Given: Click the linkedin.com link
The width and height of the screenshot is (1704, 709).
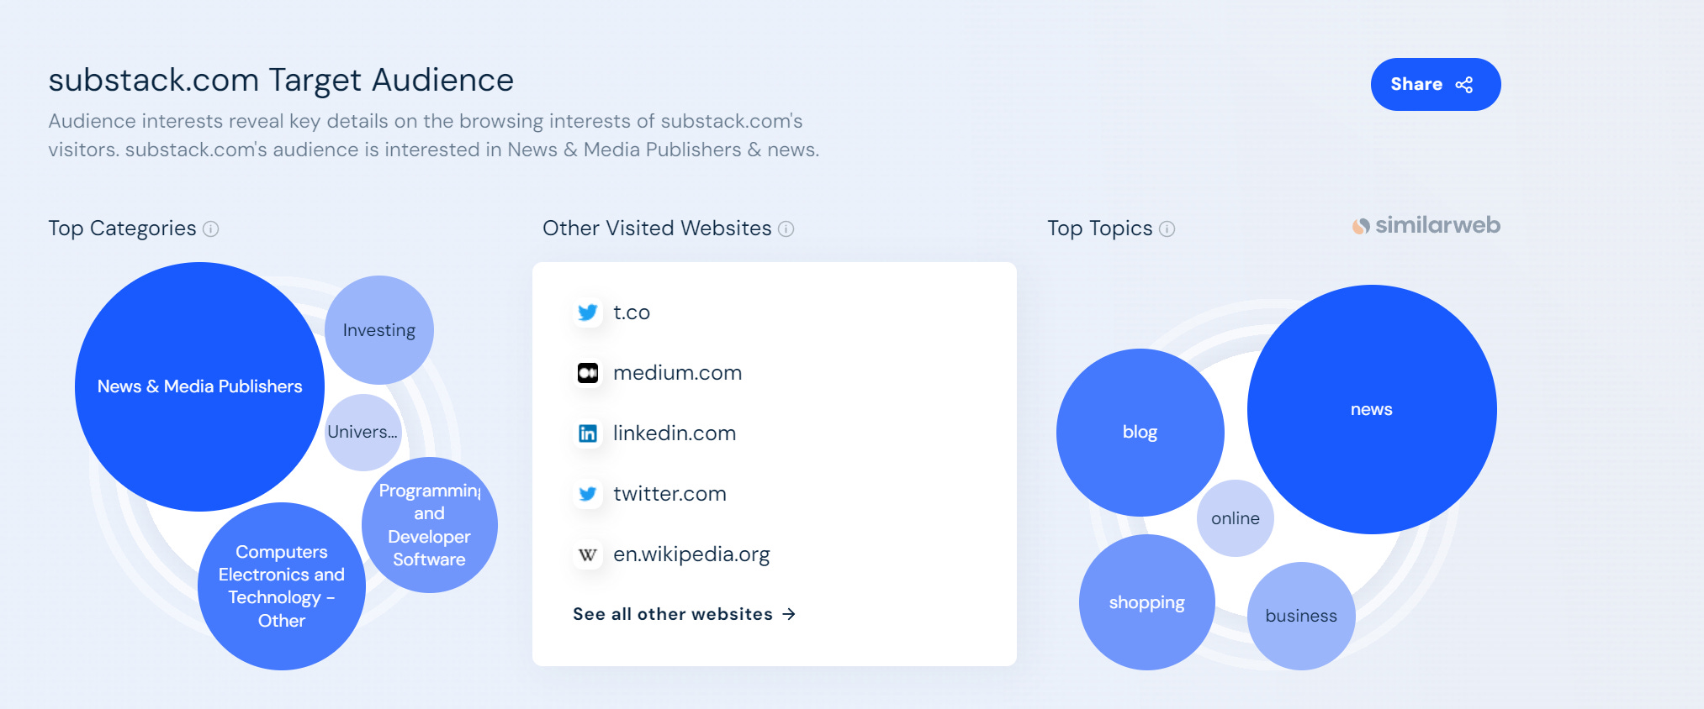Looking at the screenshot, I should pyautogui.click(x=674, y=433).
